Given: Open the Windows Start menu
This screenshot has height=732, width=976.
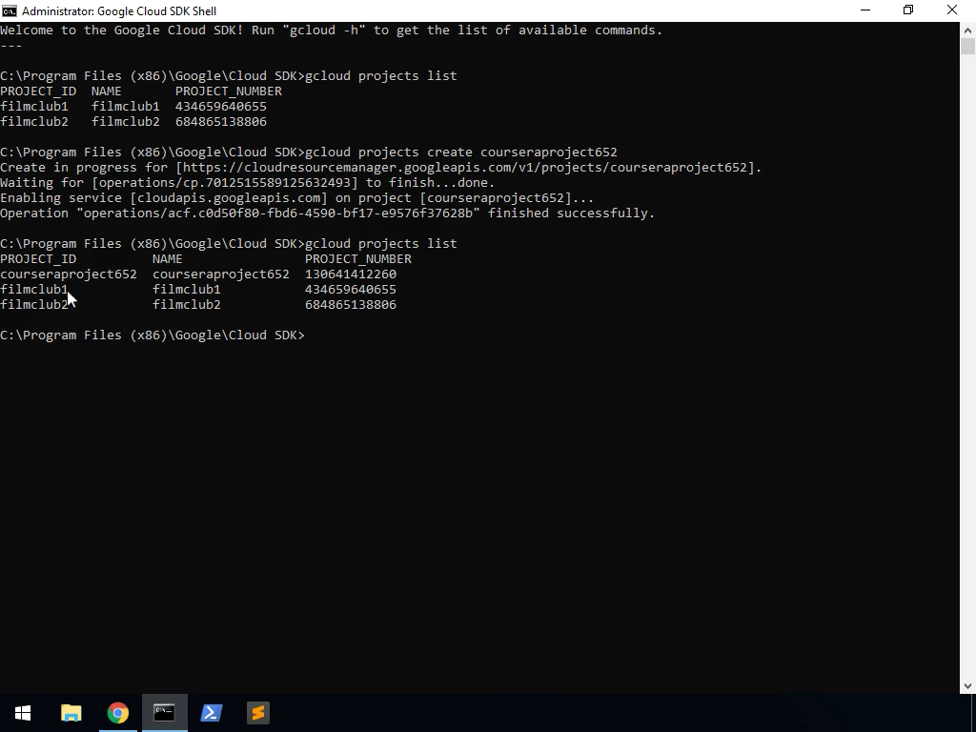Looking at the screenshot, I should (23, 713).
